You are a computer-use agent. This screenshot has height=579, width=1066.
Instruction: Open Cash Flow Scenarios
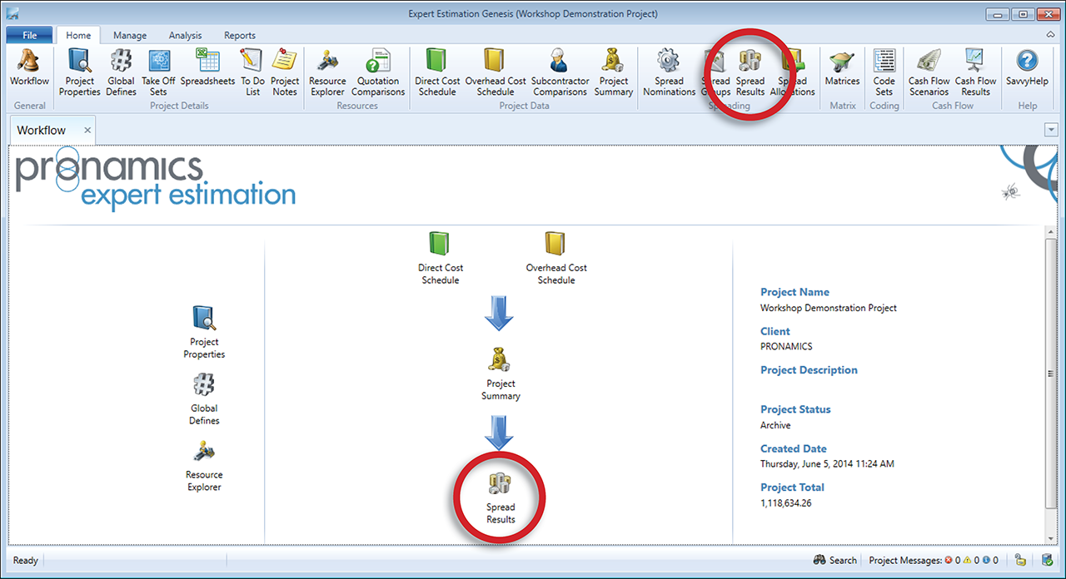[x=929, y=71]
